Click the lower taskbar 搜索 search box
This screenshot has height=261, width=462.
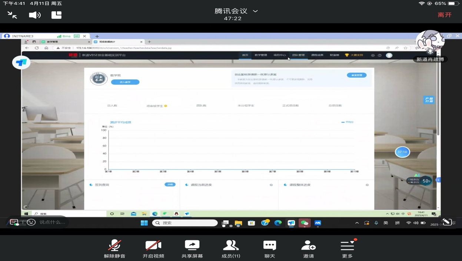pos(185,223)
